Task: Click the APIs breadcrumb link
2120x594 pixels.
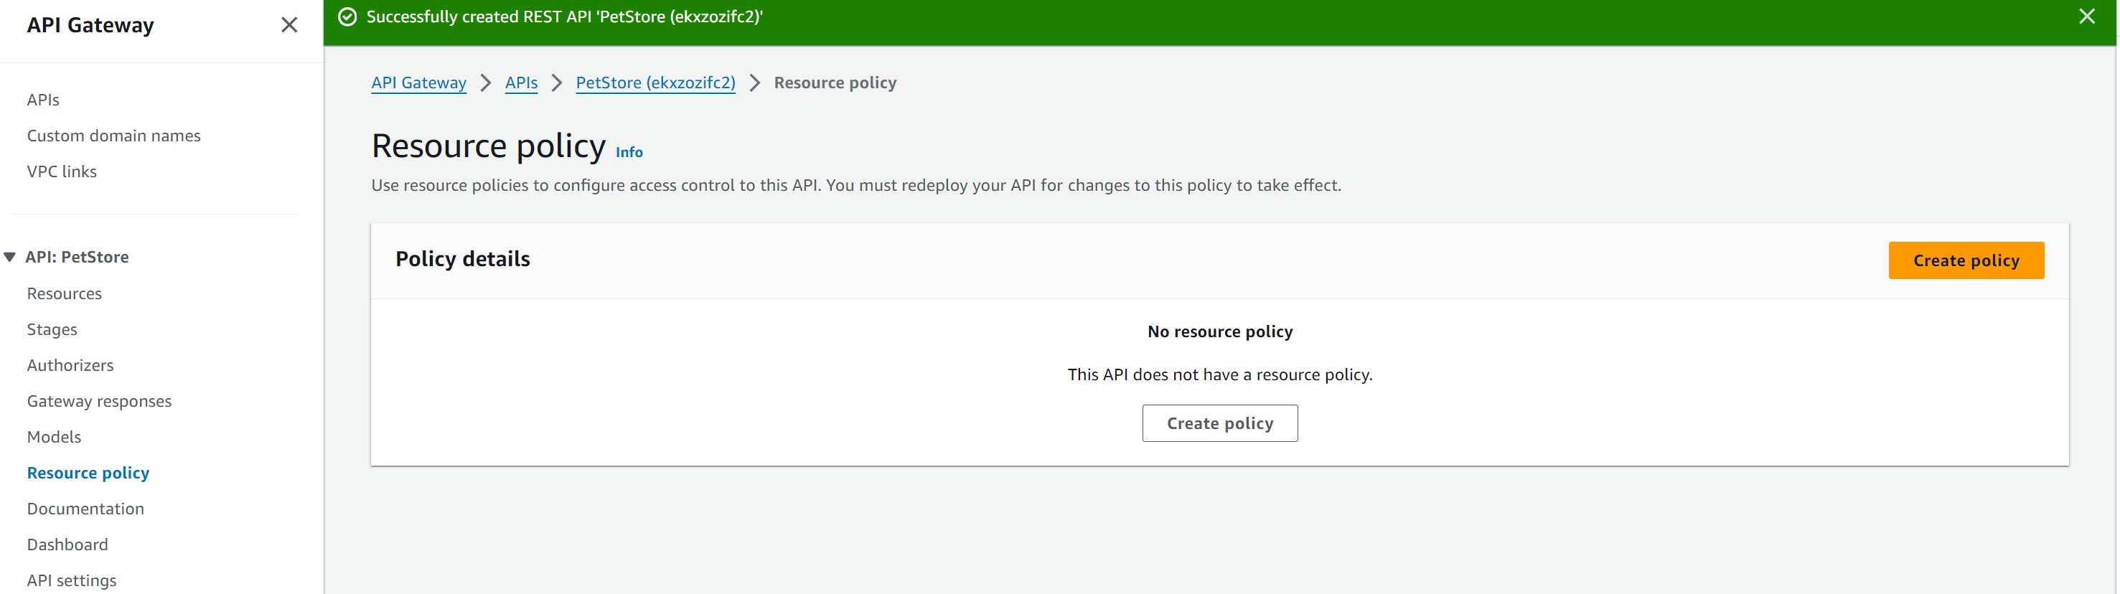Action: (x=521, y=82)
